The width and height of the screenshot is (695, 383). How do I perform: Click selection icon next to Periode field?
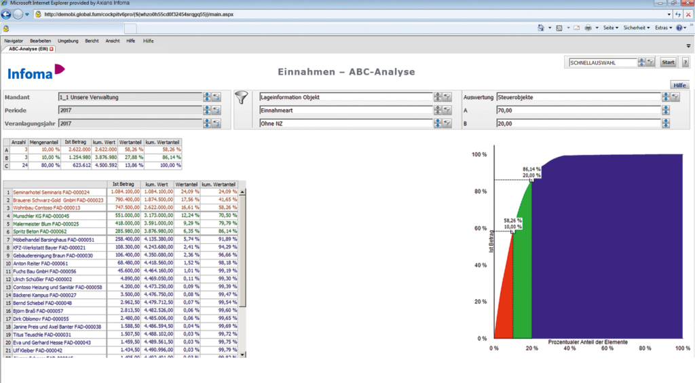click(217, 110)
